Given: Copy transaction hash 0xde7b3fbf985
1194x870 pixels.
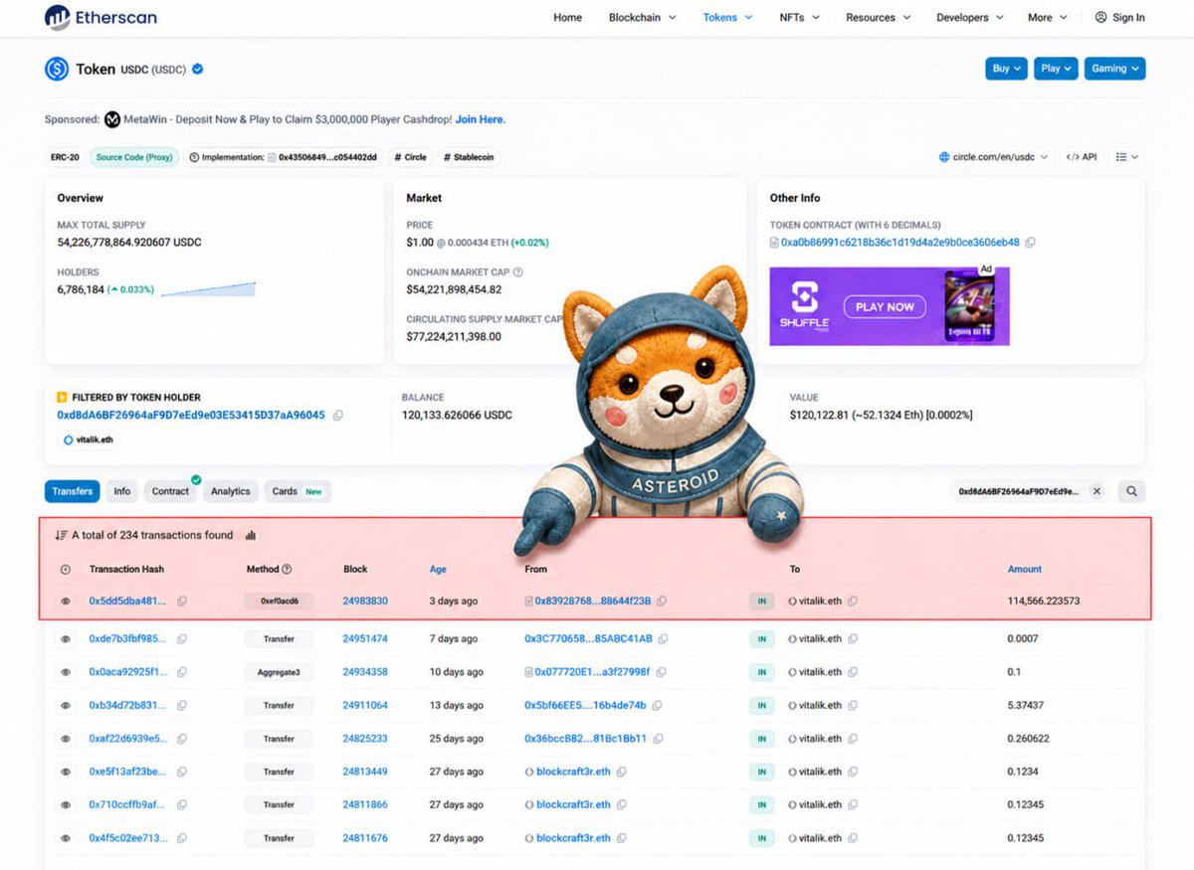Looking at the screenshot, I should click(182, 638).
